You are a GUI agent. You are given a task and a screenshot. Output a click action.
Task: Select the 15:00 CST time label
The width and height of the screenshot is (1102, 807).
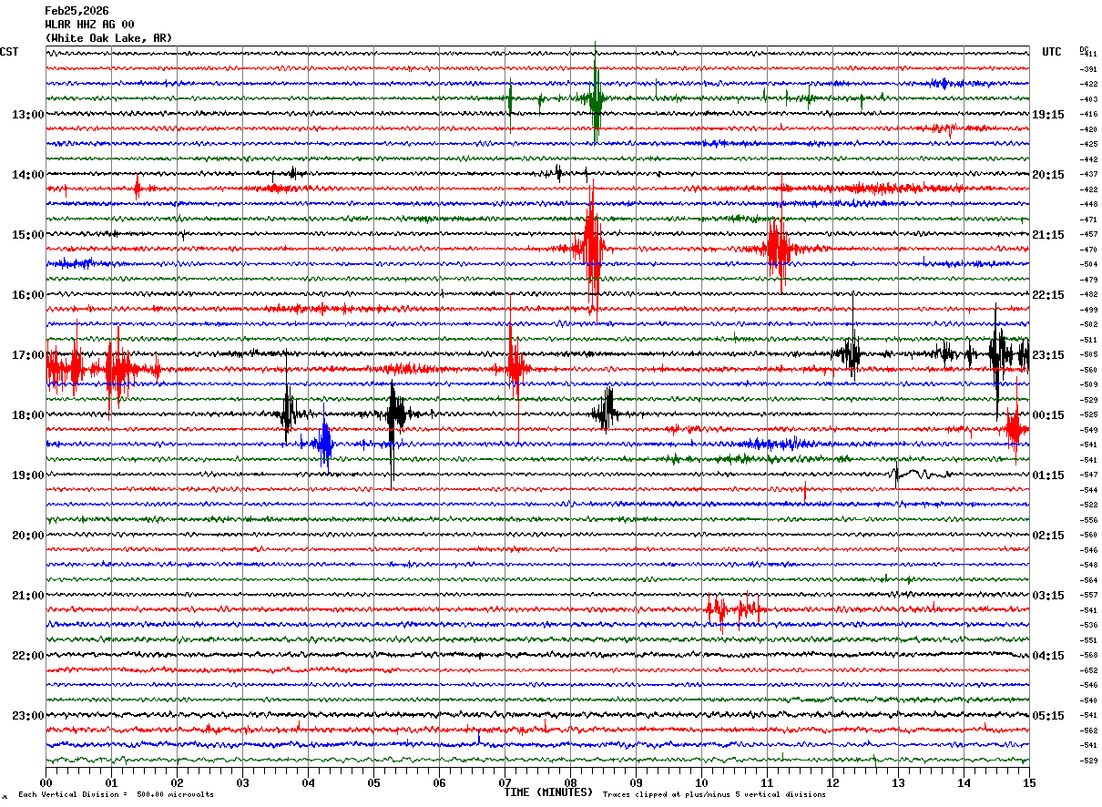[27, 235]
